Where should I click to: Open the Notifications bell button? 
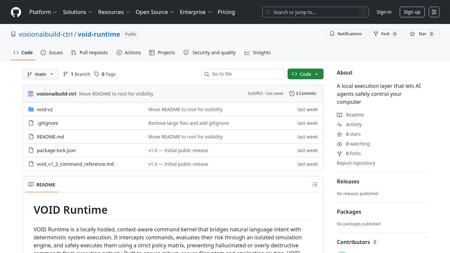[345, 34]
